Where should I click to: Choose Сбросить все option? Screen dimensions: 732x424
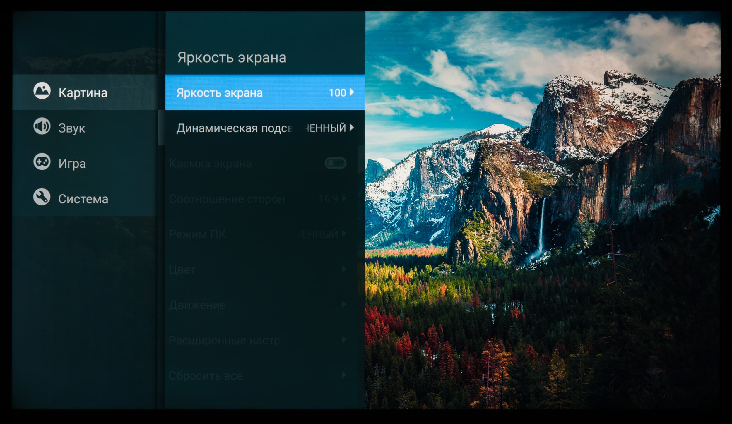click(206, 376)
